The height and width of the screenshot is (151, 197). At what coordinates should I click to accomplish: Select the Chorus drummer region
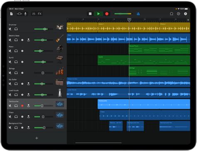[x=175, y=27]
